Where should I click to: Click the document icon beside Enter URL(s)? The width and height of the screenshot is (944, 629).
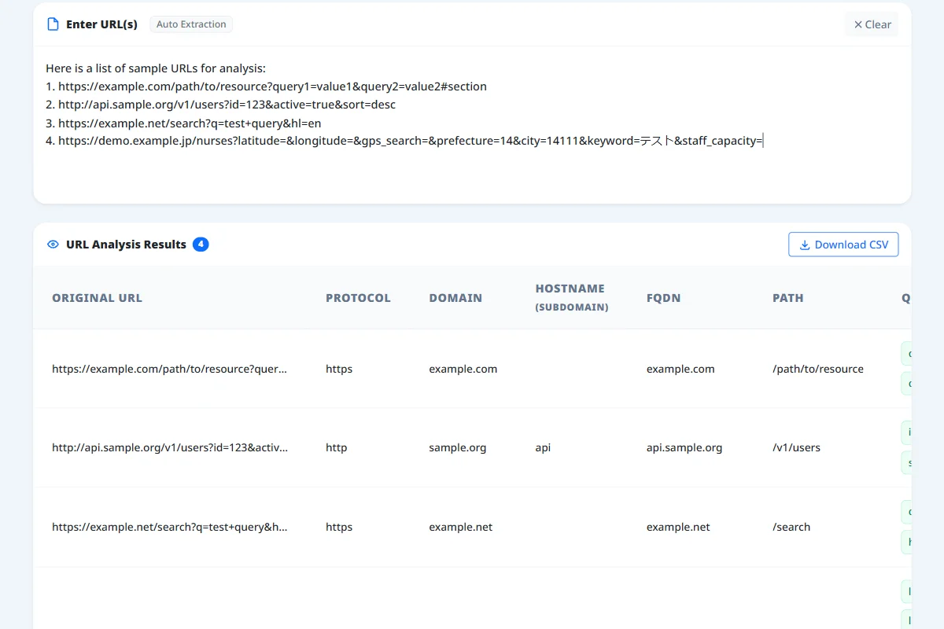(x=53, y=24)
